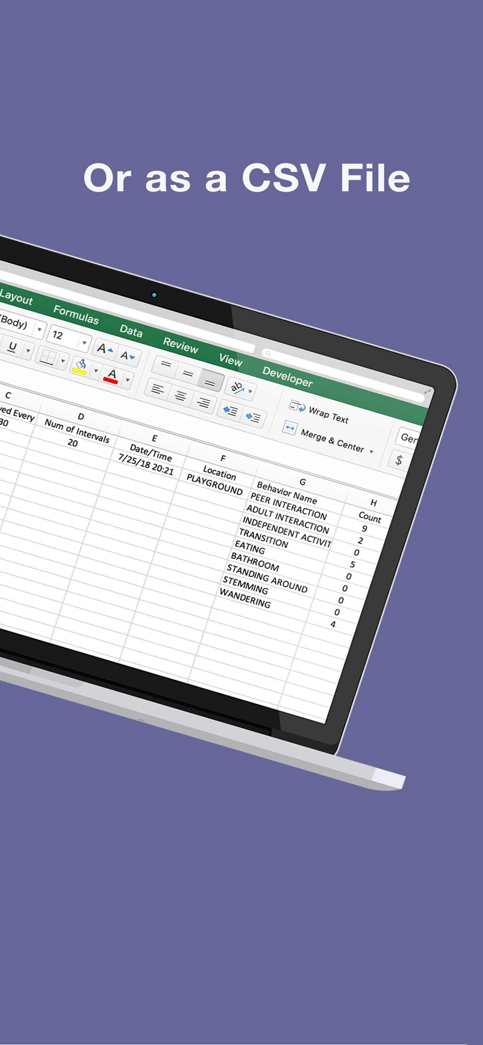The image size is (483, 1045).
Task: Click the 'INDEPENDENT ACTIVIT' cell
Action: 287,532
